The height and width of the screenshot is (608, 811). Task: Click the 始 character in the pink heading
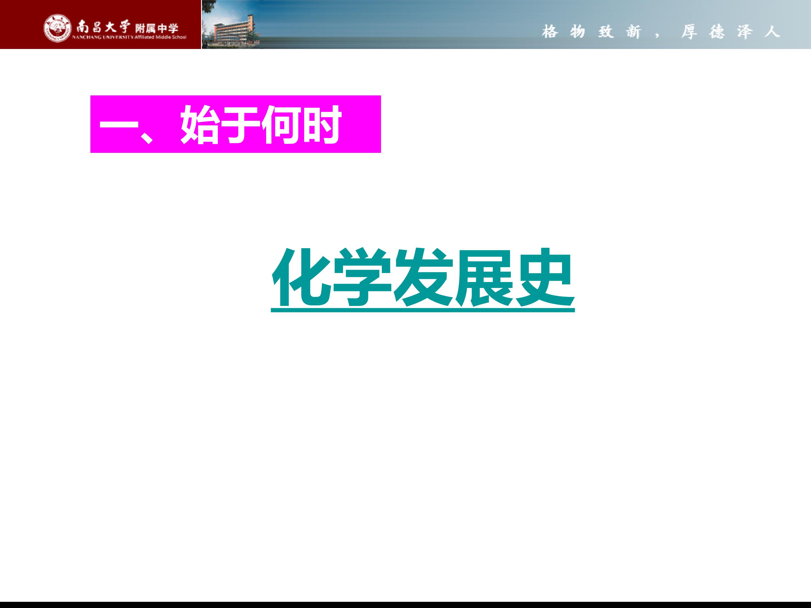[x=200, y=124]
